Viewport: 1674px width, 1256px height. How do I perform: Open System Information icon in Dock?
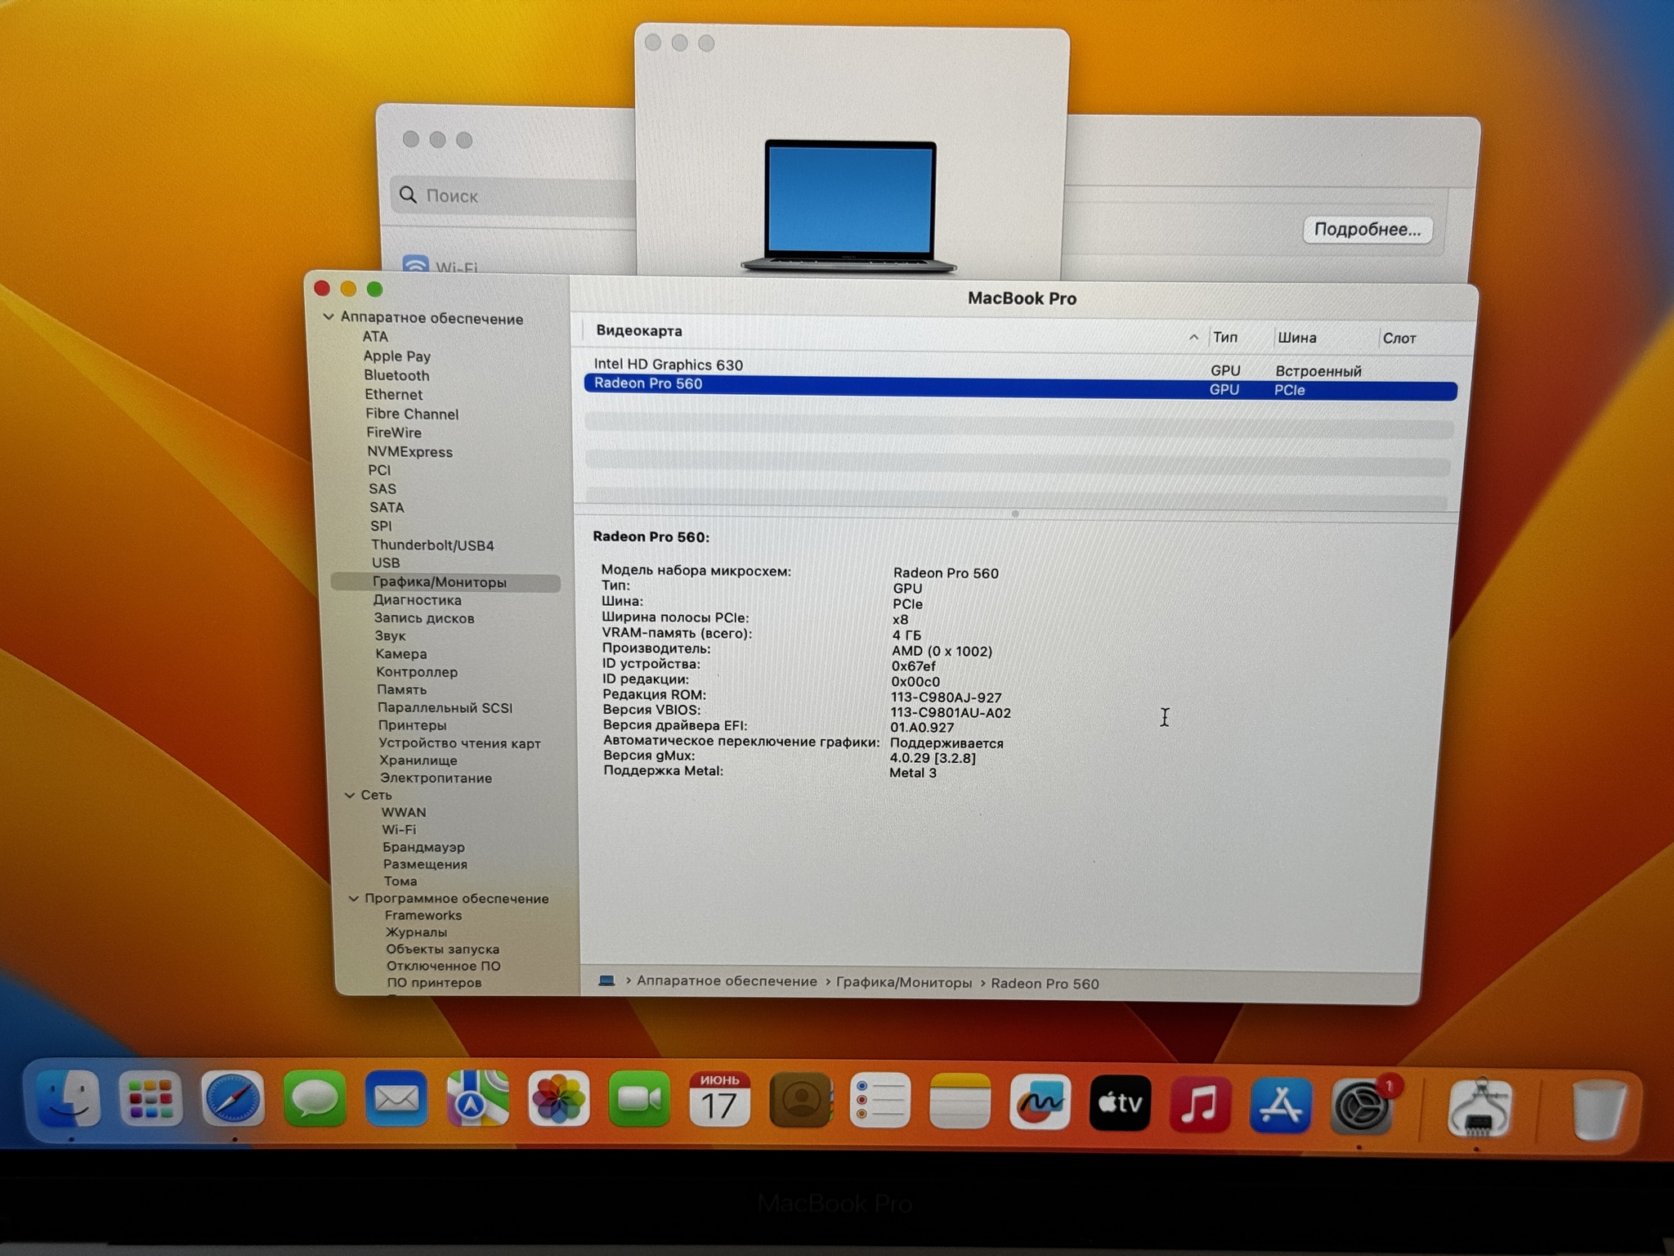[1479, 1107]
